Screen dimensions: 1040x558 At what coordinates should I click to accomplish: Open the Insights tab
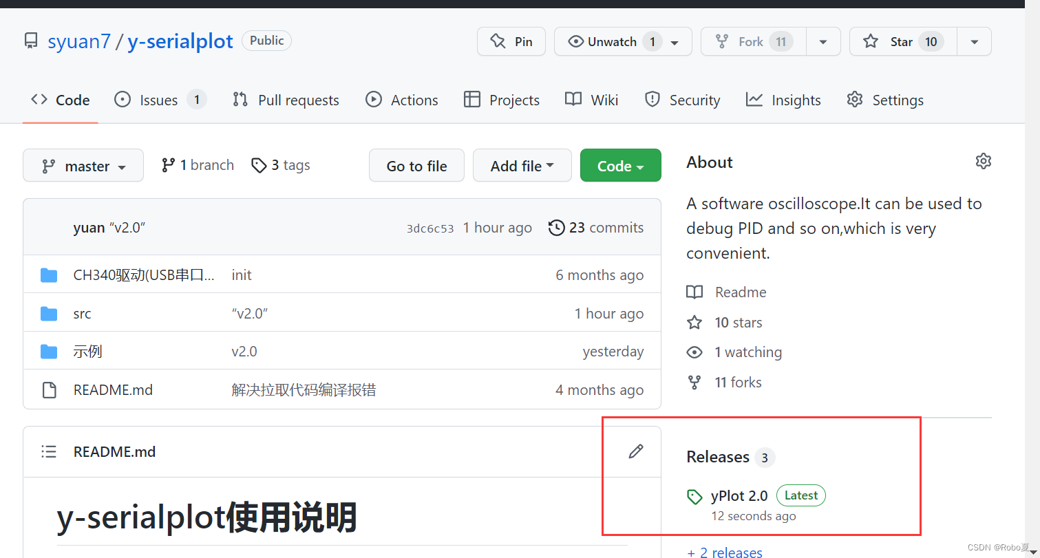(x=783, y=100)
